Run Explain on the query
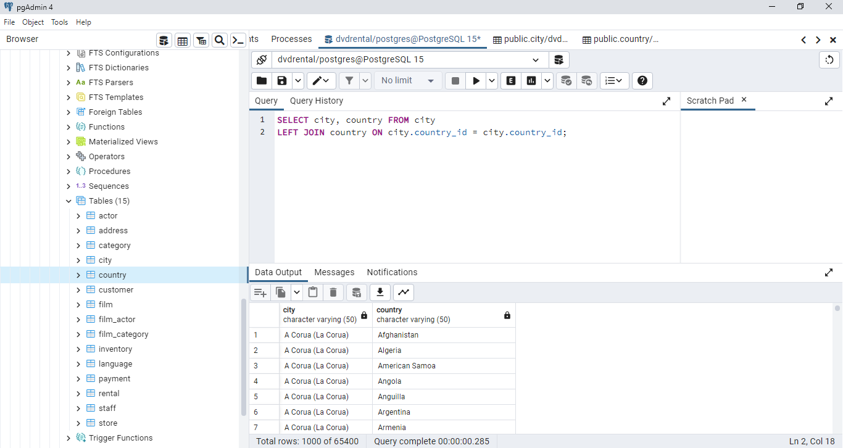 pos(511,81)
